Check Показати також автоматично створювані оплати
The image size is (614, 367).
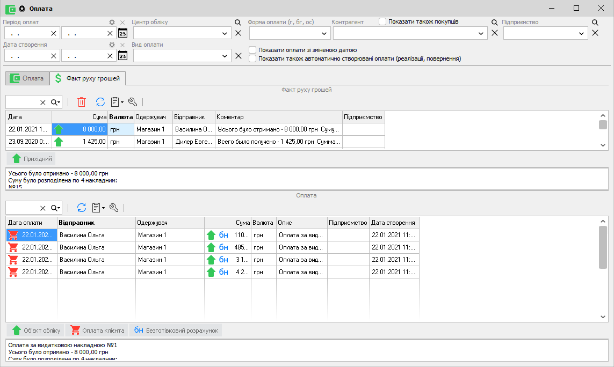point(252,58)
